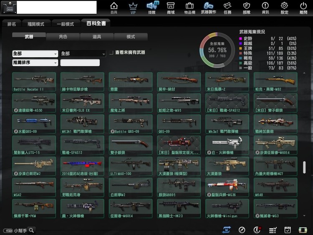Switch to the 排名 tab

12,24
